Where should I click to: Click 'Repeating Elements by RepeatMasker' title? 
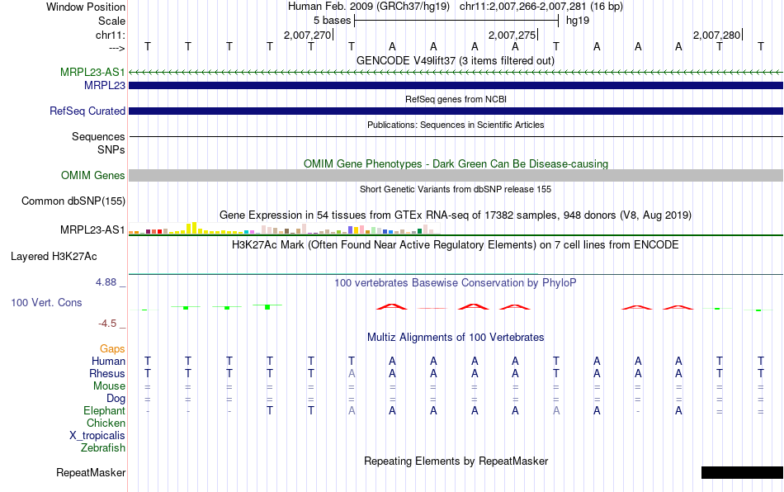tap(456, 461)
